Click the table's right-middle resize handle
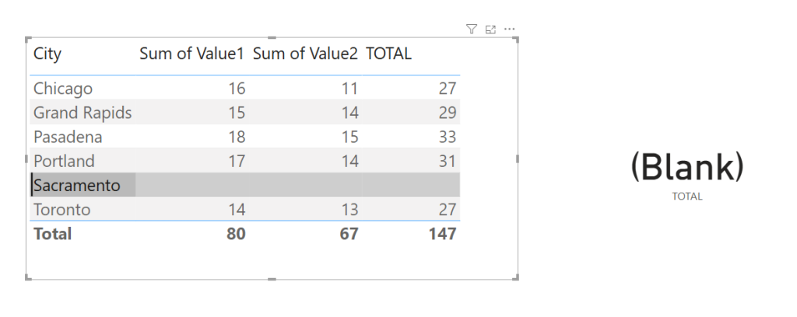Viewport: 797px width, 317px height. 518,158
